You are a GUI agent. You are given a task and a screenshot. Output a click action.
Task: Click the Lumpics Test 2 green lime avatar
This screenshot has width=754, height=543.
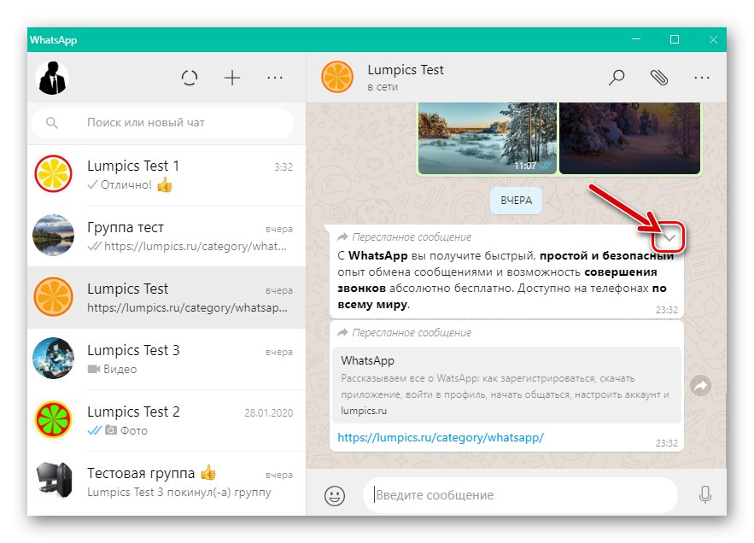(54, 420)
